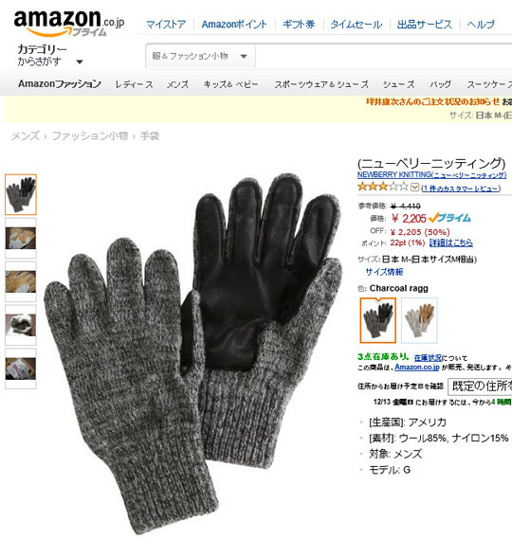The height and width of the screenshot is (539, 512).
Task: Select the second thumbnail with tan gloves
Action: click(21, 238)
